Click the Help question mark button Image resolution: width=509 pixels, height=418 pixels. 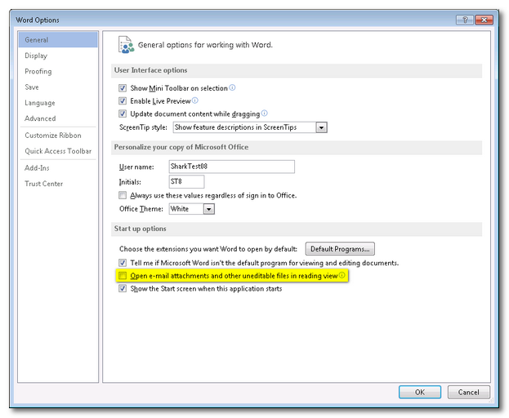tap(465, 20)
